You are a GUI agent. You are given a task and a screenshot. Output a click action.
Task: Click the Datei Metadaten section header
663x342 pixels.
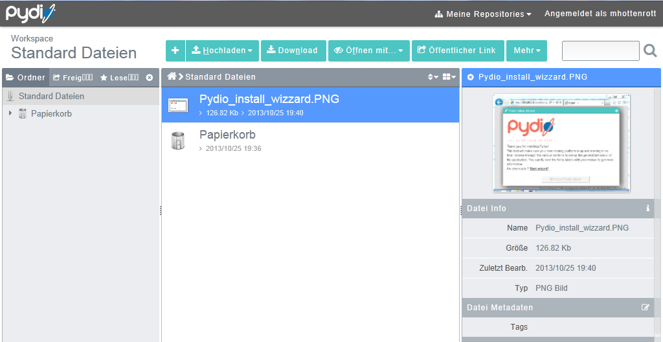pos(558,308)
